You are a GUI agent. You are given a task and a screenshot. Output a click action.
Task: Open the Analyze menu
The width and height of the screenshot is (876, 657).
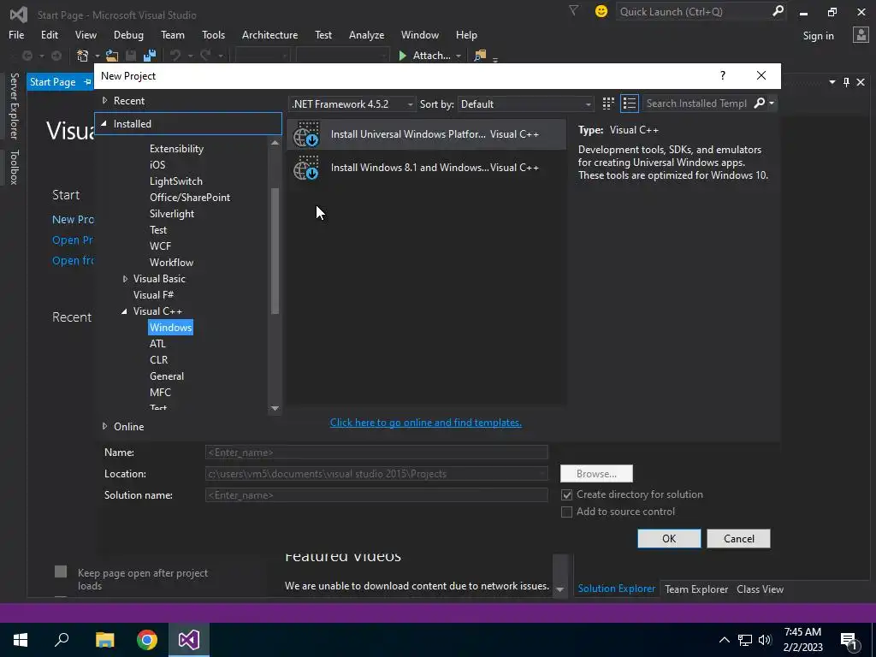click(366, 34)
